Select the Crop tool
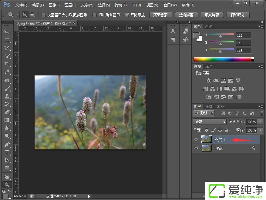Viewport: 266px width, 200px height. [x=7, y=64]
